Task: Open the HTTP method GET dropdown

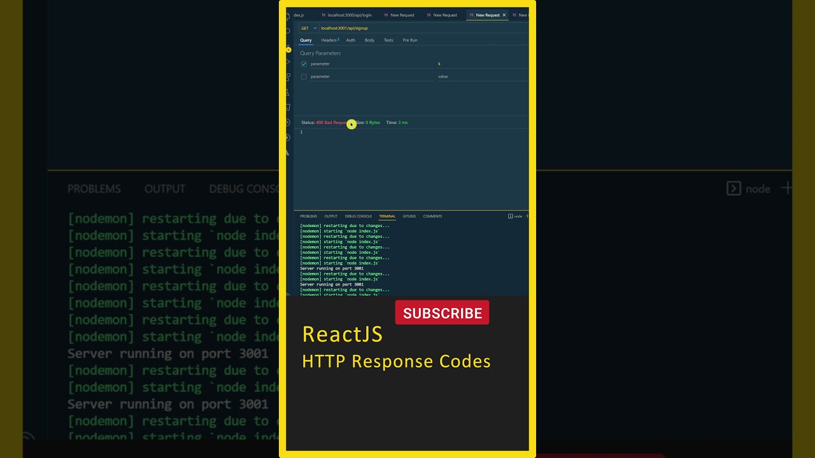Action: 309,28
